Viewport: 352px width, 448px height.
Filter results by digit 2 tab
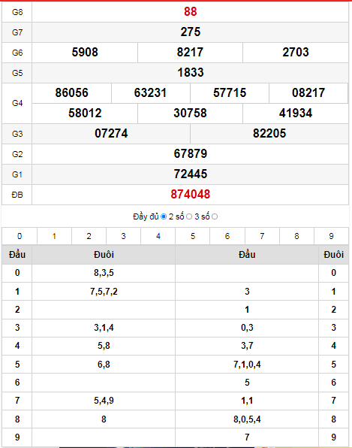[x=89, y=236]
